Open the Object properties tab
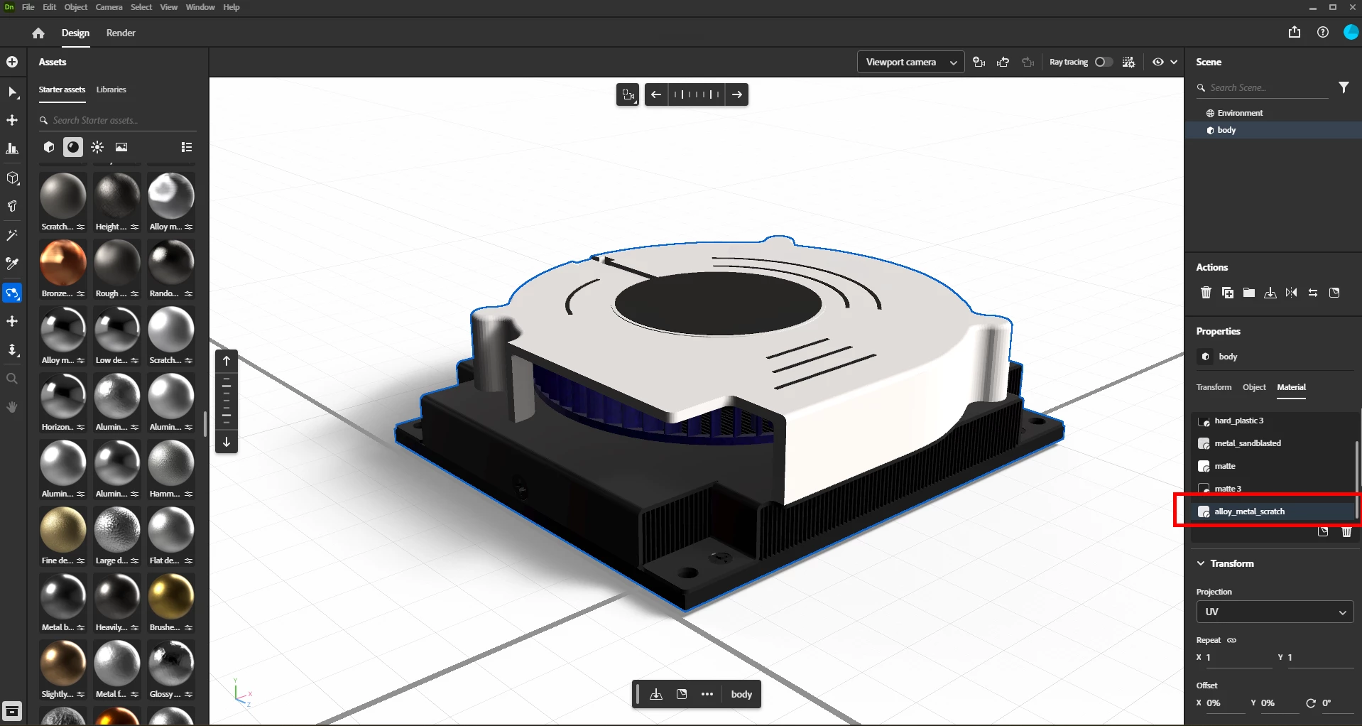This screenshot has width=1362, height=726. [1254, 387]
